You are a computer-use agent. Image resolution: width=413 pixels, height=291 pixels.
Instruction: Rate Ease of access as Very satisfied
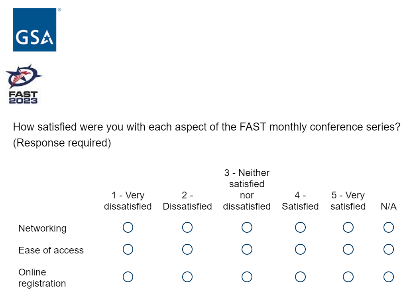348,249
